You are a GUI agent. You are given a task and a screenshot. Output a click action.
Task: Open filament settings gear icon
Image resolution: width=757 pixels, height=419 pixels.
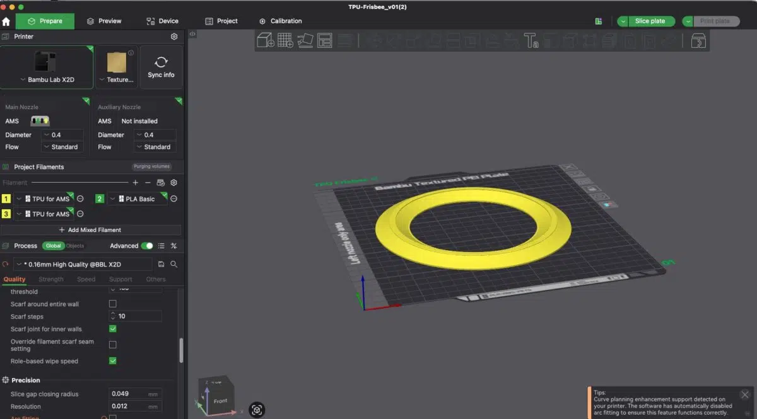[x=174, y=183]
